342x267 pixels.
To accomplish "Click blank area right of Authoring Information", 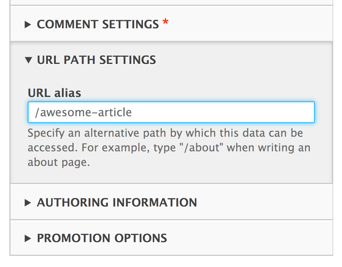I will pos(263,203).
